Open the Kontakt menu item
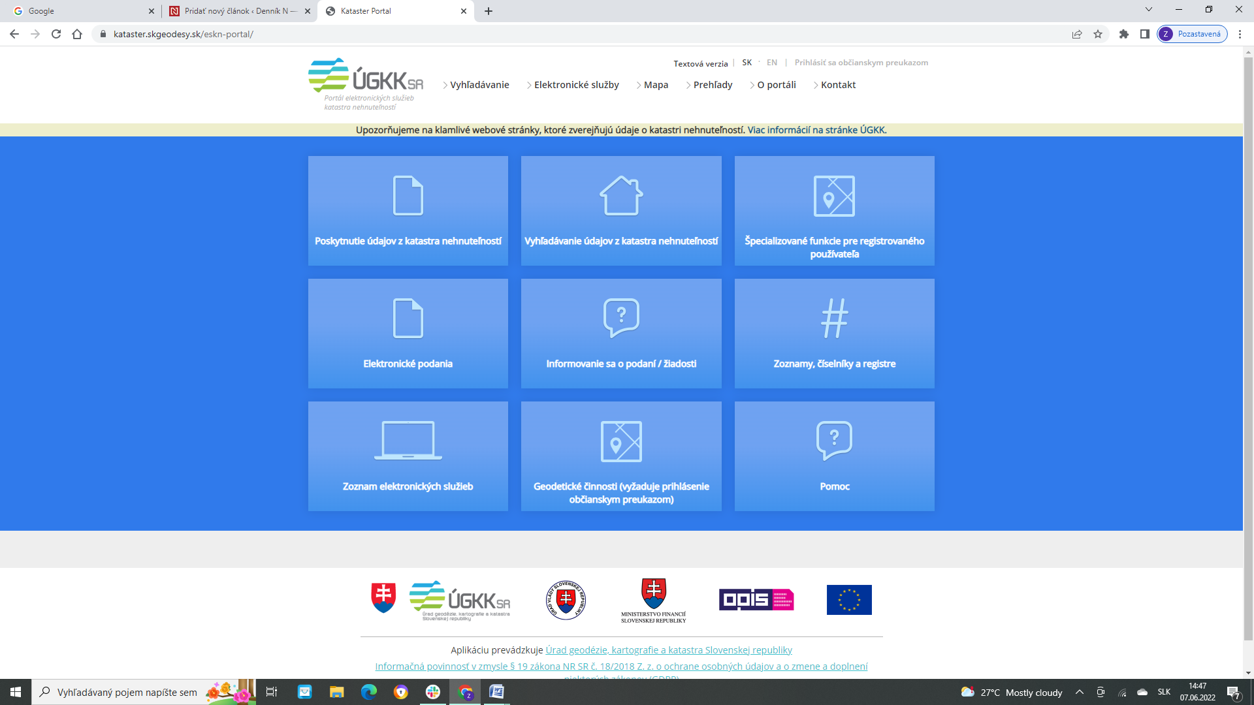 click(838, 85)
